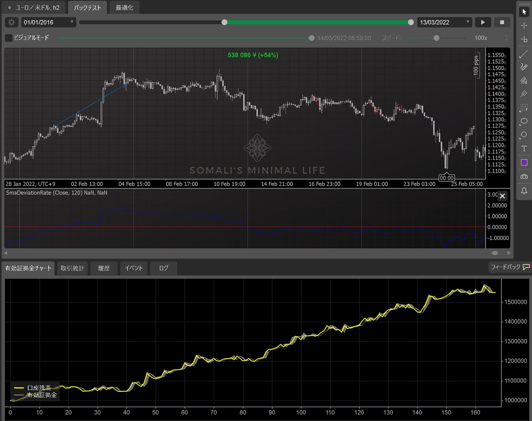Select the trend line drawing tool

(524, 54)
